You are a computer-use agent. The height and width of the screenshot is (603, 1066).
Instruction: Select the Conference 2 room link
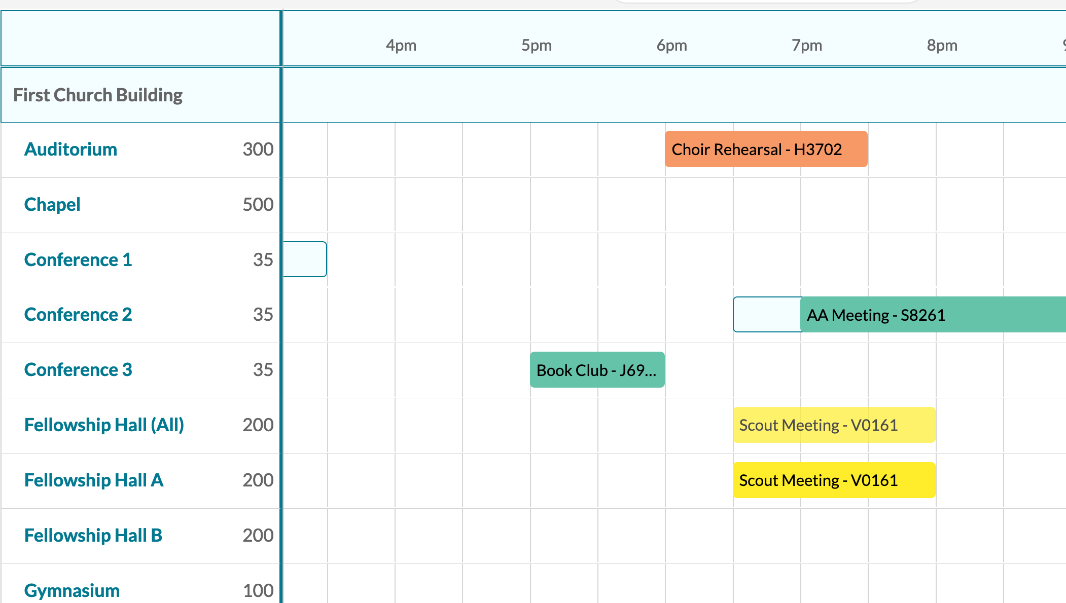(78, 315)
